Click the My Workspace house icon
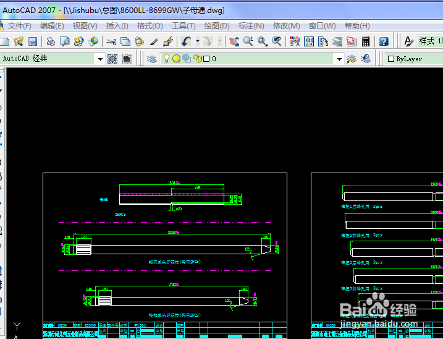443x339 pixels. [127, 59]
